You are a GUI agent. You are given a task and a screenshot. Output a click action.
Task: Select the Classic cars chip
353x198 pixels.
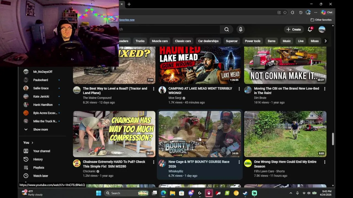point(183,41)
